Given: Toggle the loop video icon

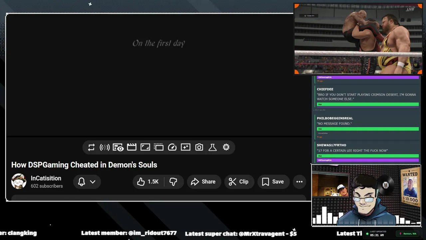Looking at the screenshot, I should (x=91, y=147).
